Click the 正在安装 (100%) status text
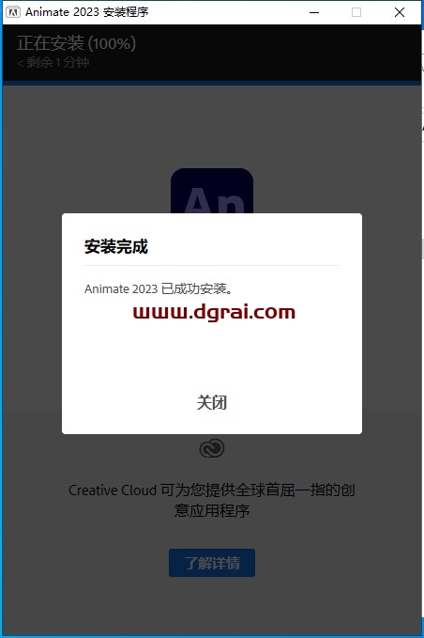The image size is (424, 638). [76, 43]
